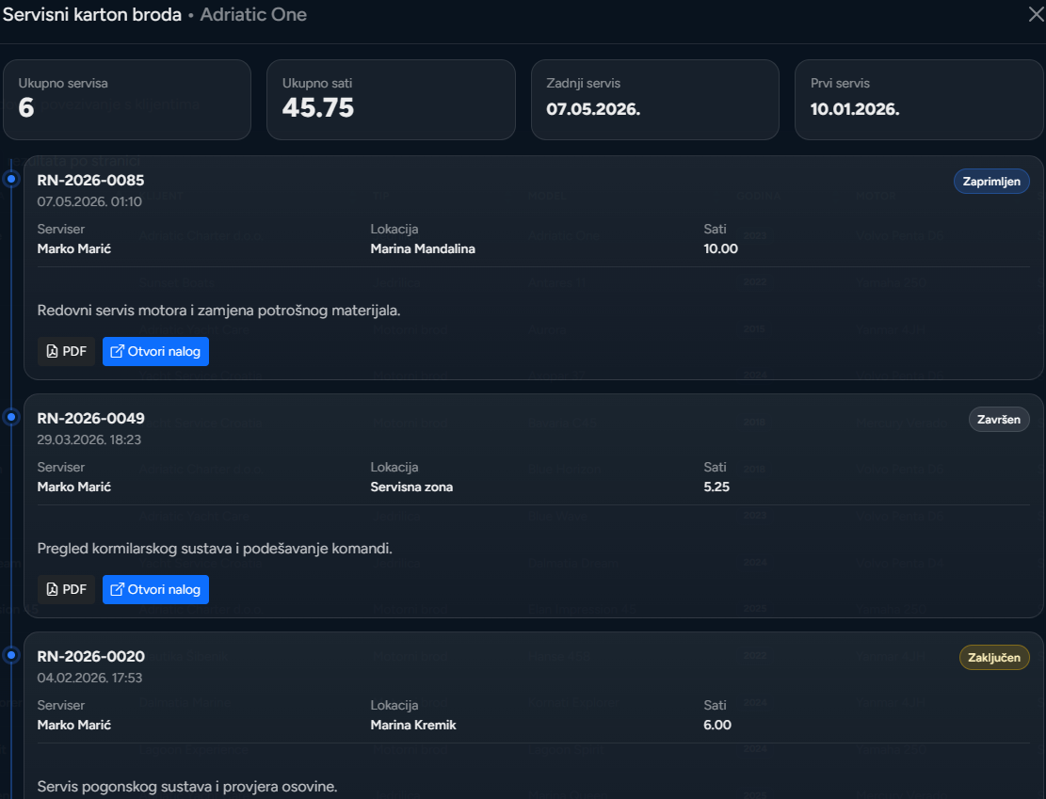Click the hours value 5.25
This screenshot has width=1046, height=799.
(x=716, y=487)
